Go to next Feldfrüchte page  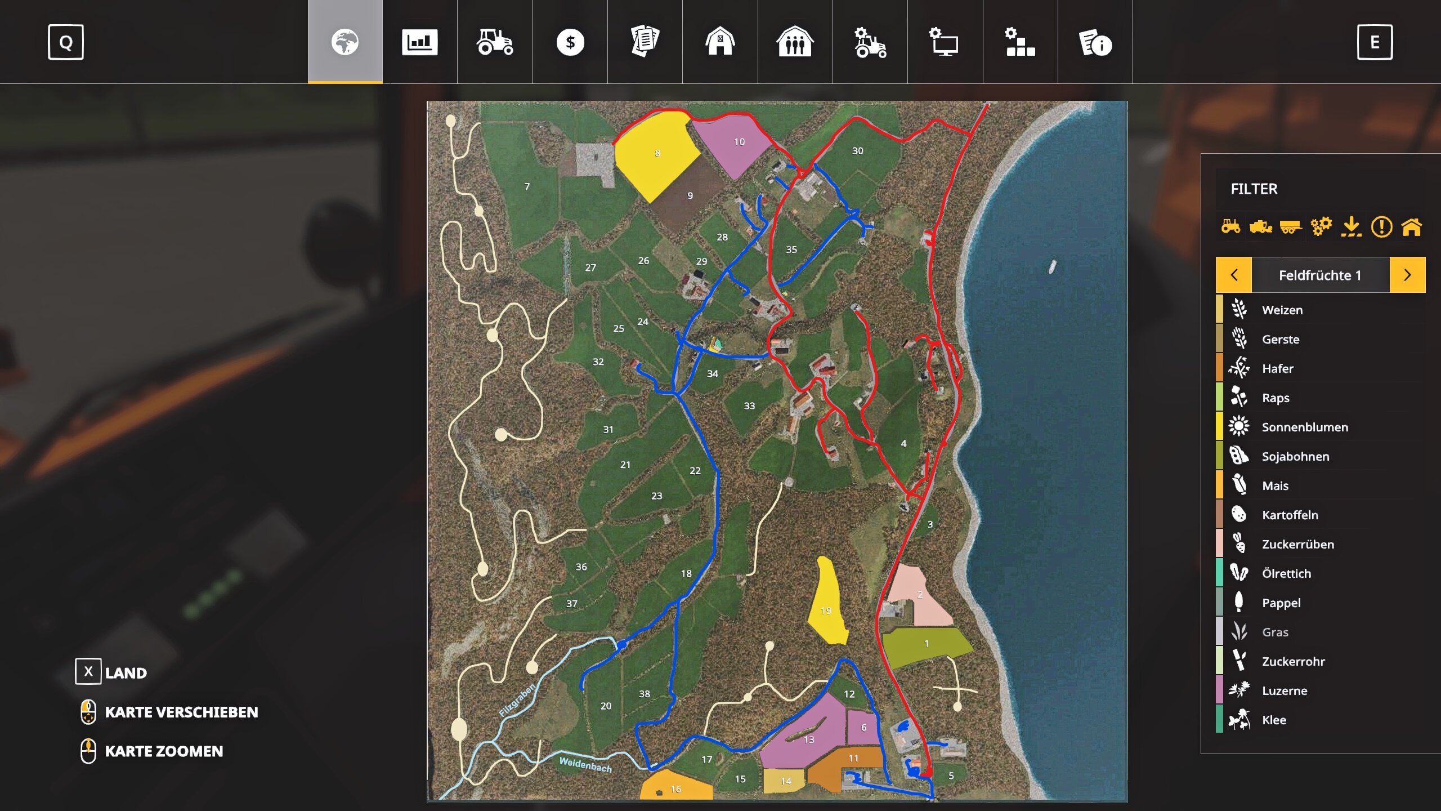(1407, 275)
